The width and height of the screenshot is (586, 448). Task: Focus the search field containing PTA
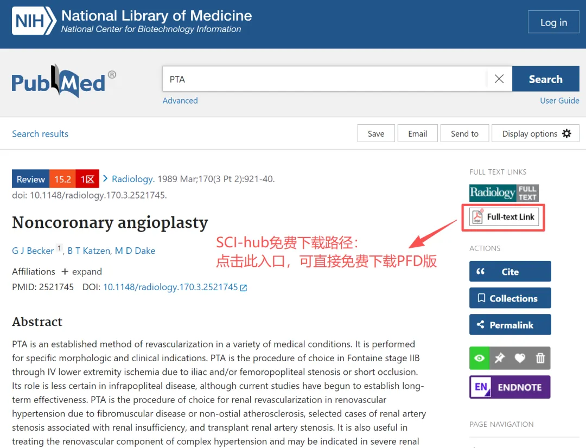[325, 79]
